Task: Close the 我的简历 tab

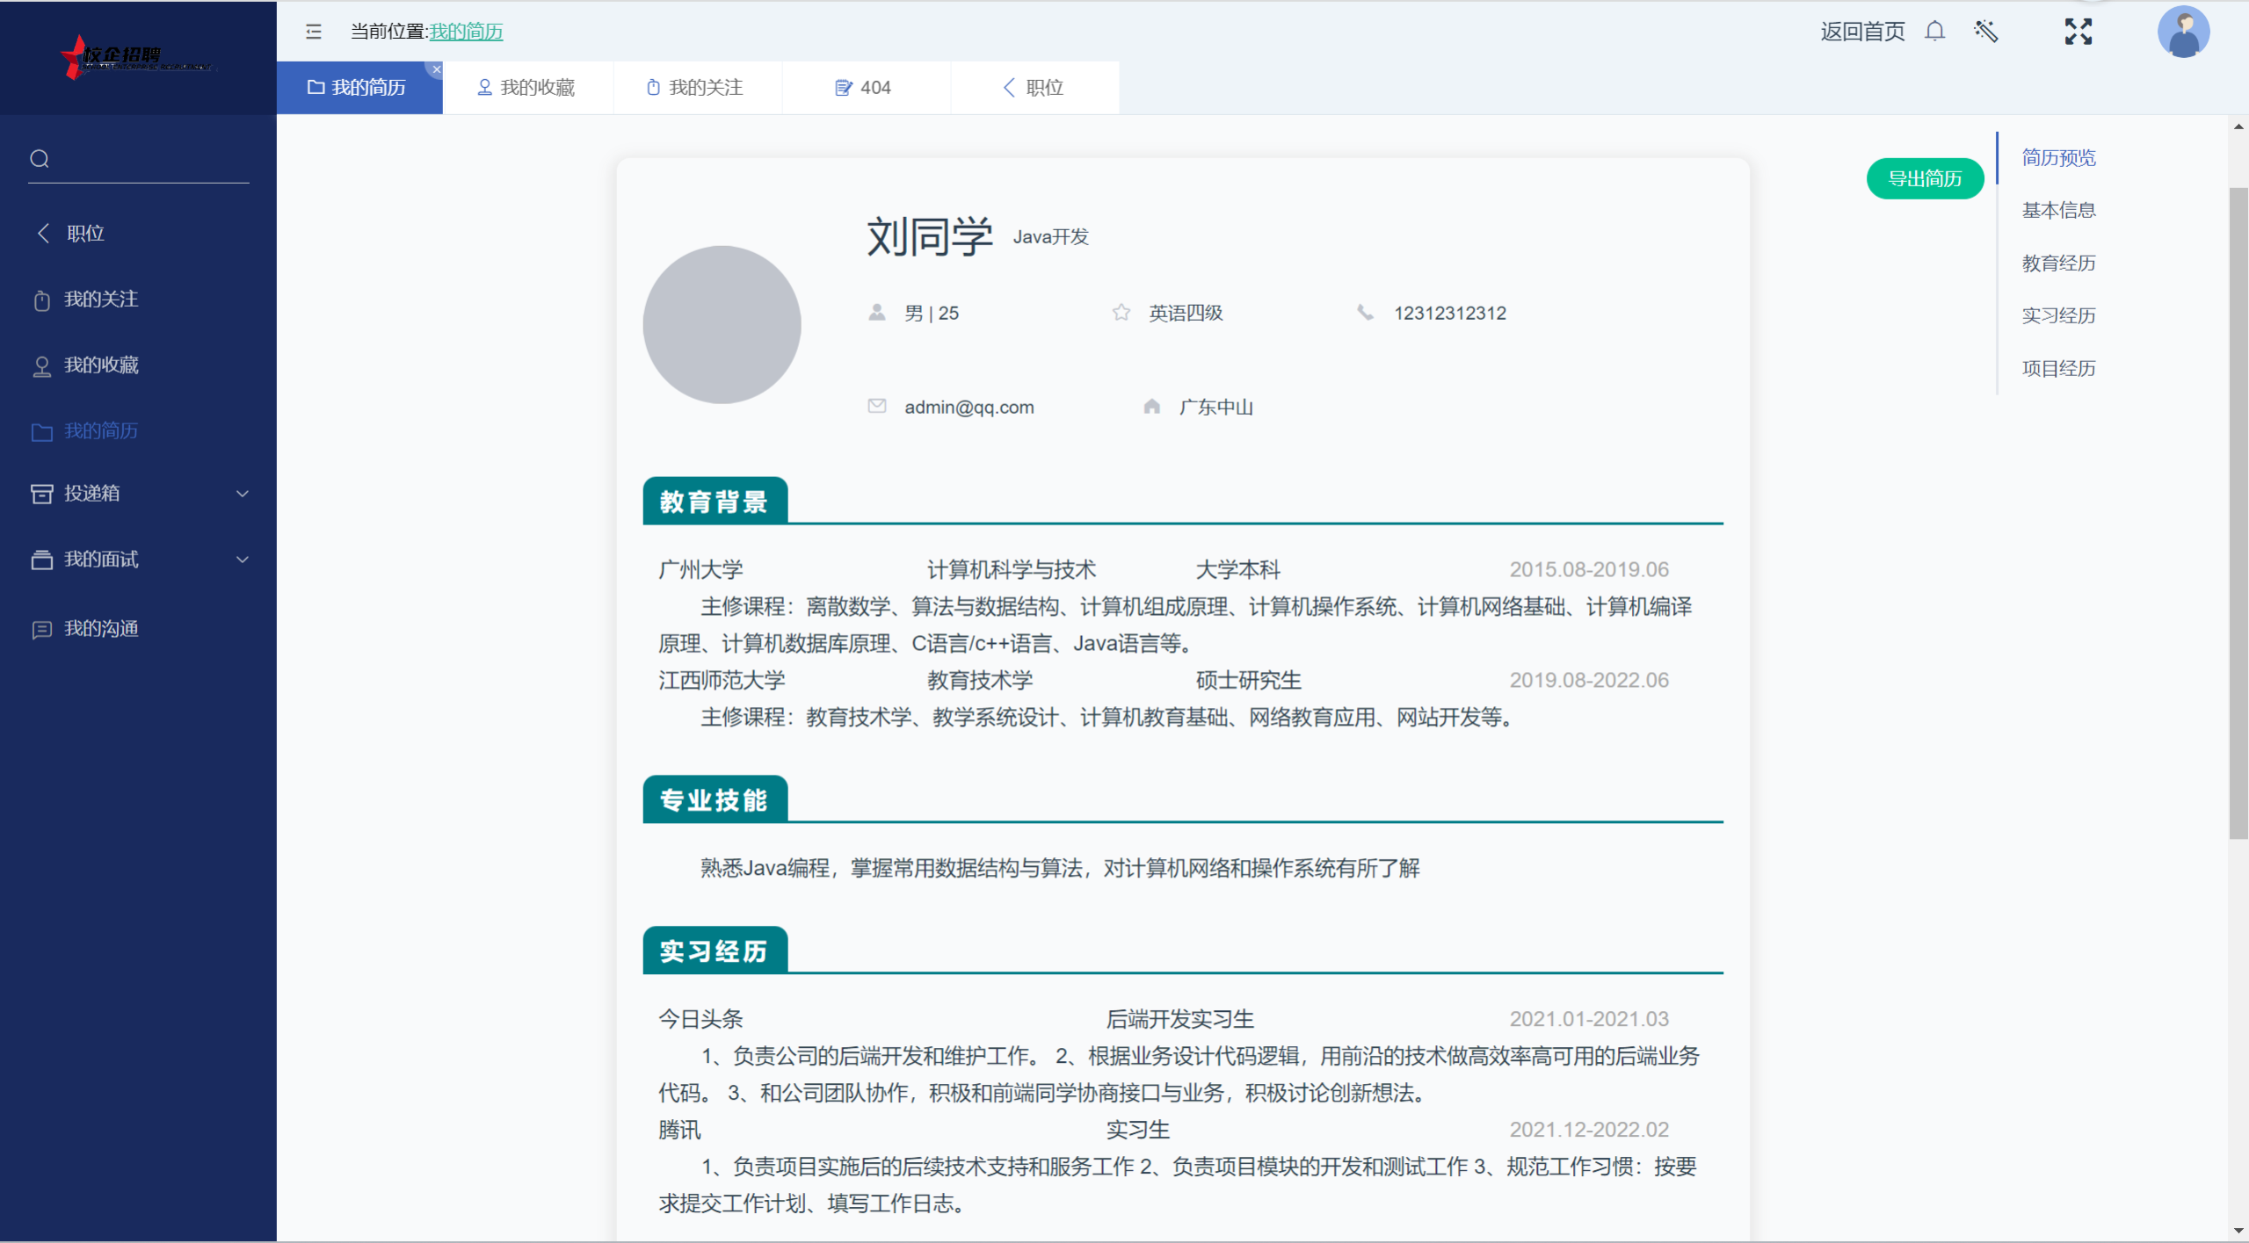Action: click(x=437, y=69)
